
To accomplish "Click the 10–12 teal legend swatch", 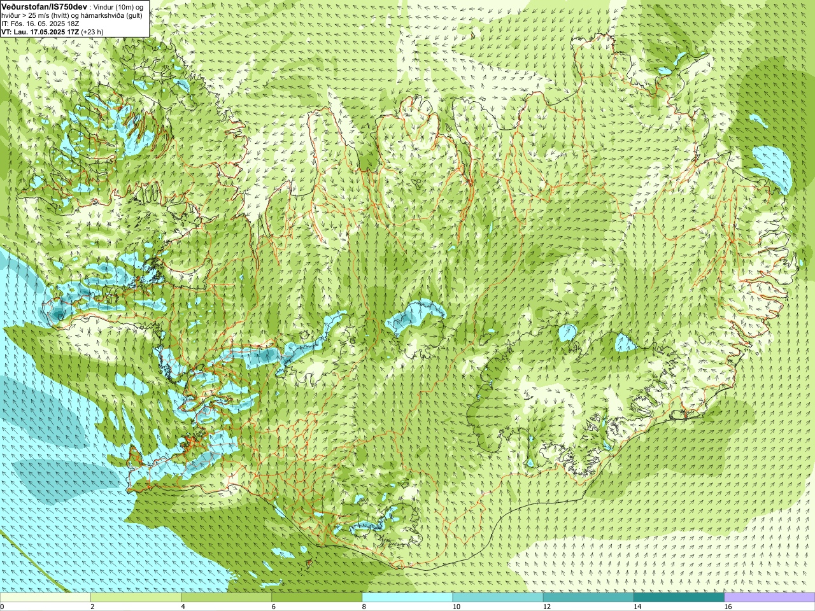I will [x=497, y=598].
